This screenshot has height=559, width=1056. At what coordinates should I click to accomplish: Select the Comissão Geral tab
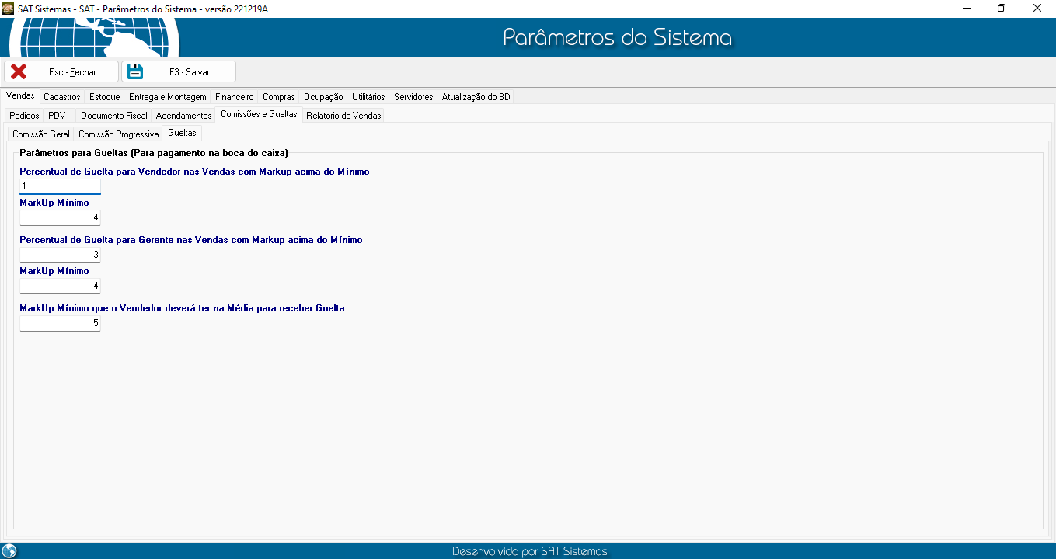(x=41, y=134)
